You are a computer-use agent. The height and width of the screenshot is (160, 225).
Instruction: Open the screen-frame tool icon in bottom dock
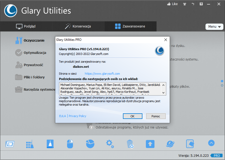[x=10, y=144]
